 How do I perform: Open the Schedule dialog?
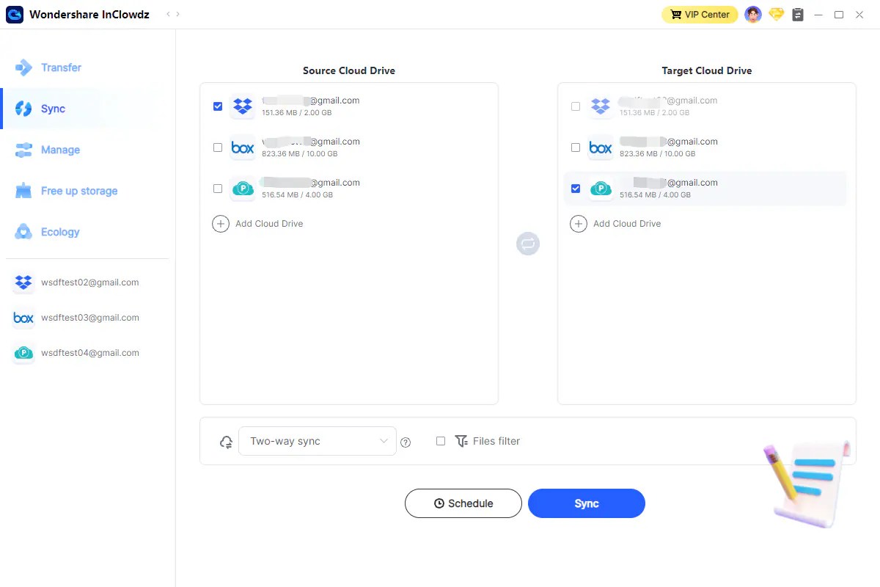(463, 503)
